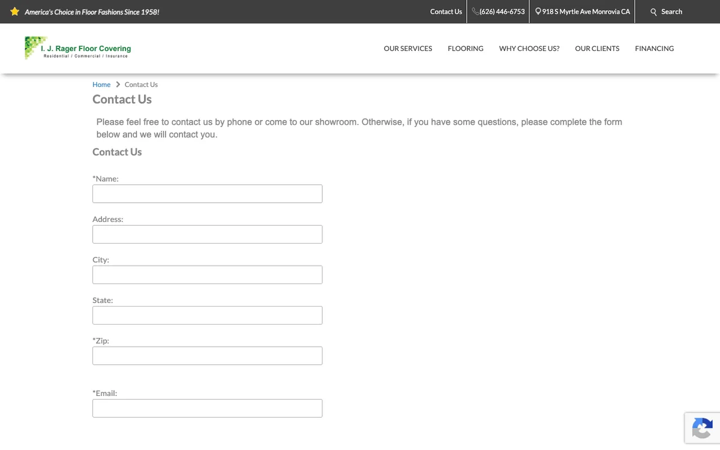Click the Contact Us form subheading
Screen dimensions: 720x450
[x=117, y=152]
